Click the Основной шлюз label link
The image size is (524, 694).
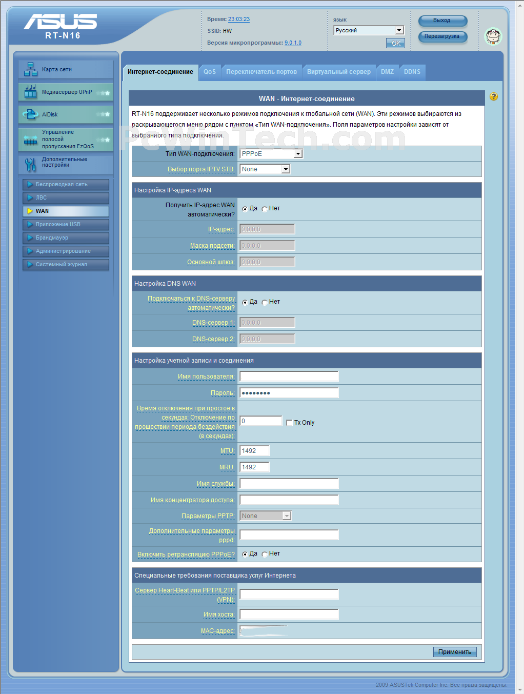pos(211,262)
